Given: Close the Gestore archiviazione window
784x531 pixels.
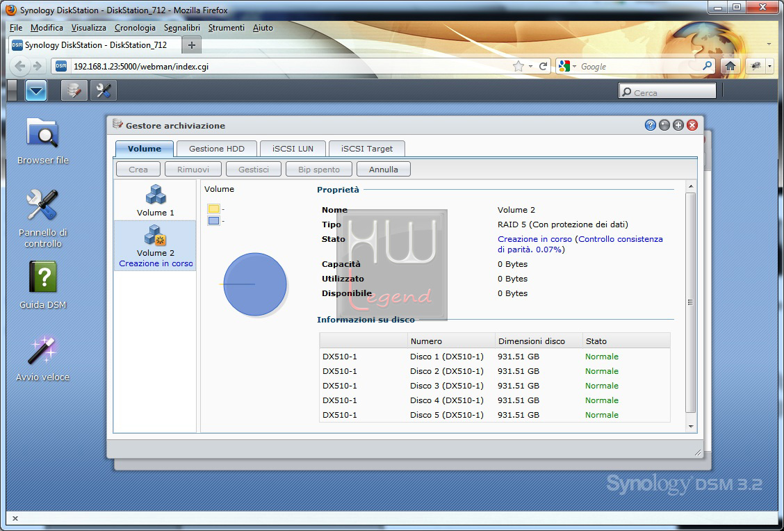Looking at the screenshot, I should 692,125.
